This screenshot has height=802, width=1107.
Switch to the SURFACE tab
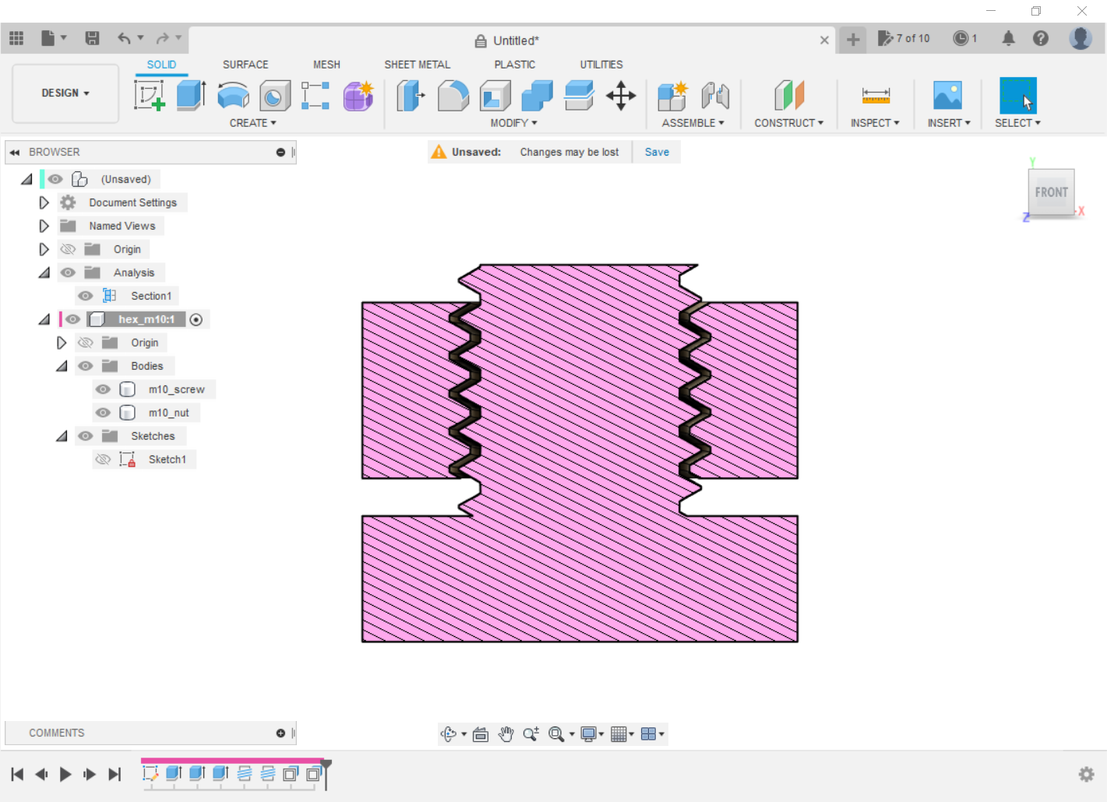(x=245, y=65)
